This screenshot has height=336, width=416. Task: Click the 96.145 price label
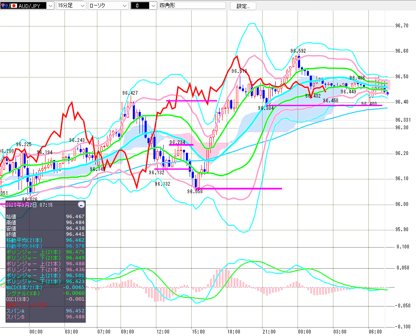(x=98, y=169)
